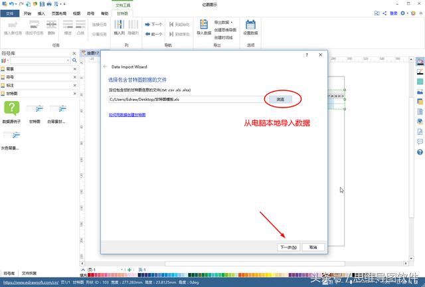Viewport: 425px width, 287px height.
Task: Click the Undo icon in quick access toolbar
Action: 12,4
